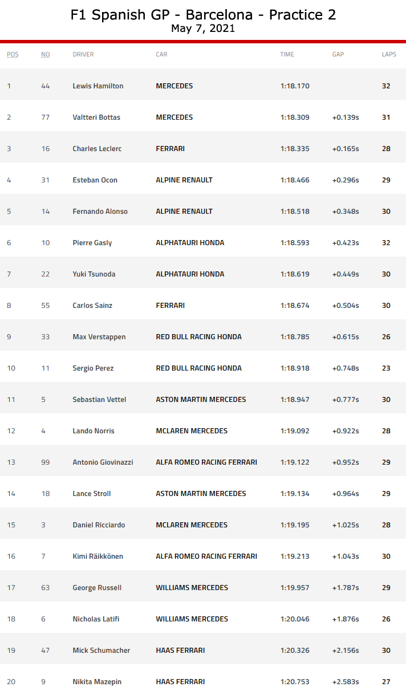
Task: Click driver name Valtteri Bottas
Action: coord(96,117)
